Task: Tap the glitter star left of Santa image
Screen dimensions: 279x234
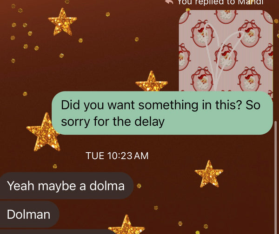Action: pyautogui.click(x=152, y=82)
